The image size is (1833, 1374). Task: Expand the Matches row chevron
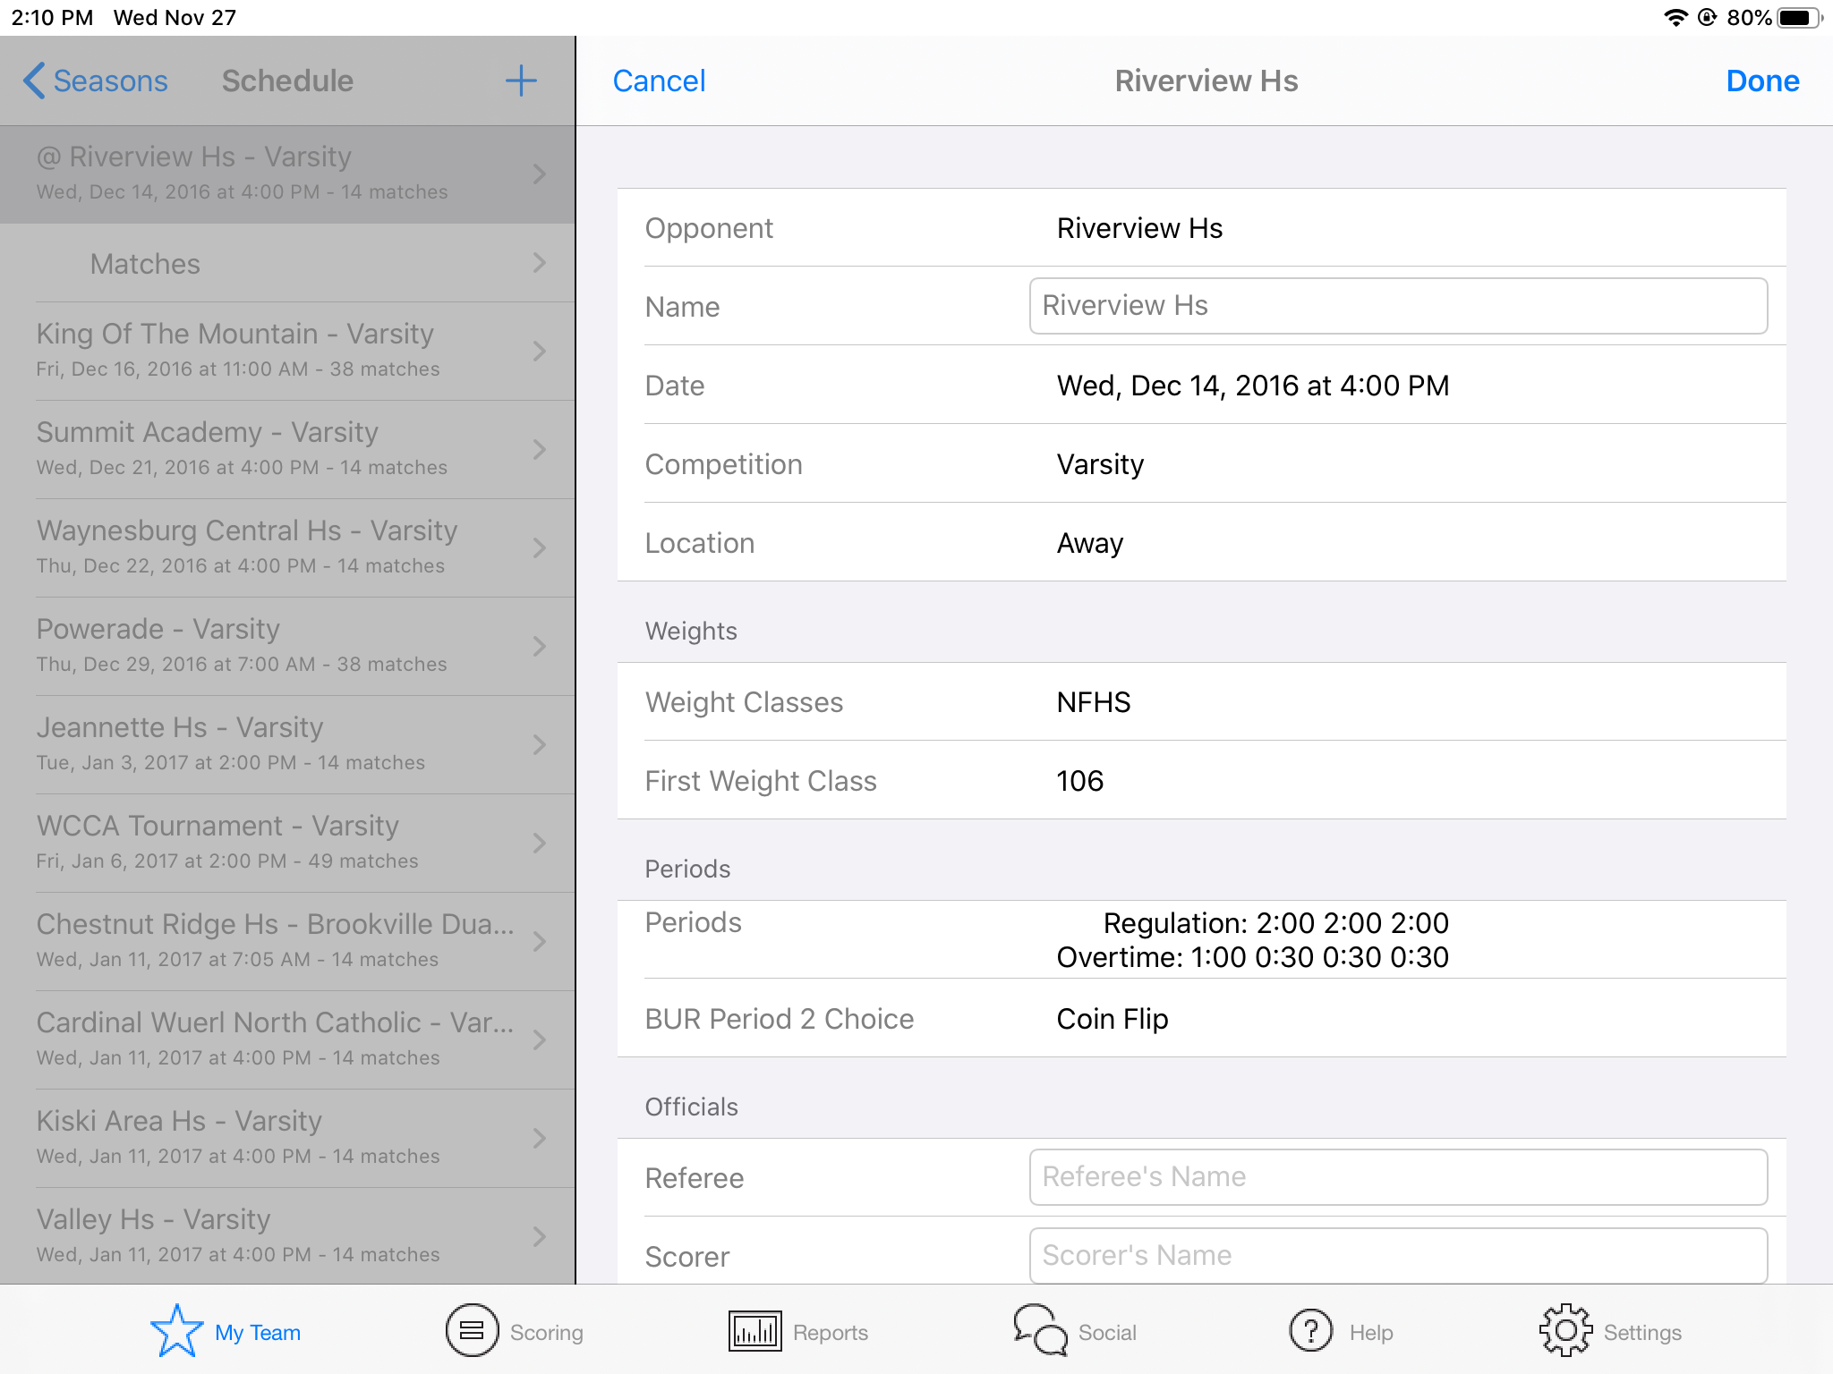(x=539, y=263)
